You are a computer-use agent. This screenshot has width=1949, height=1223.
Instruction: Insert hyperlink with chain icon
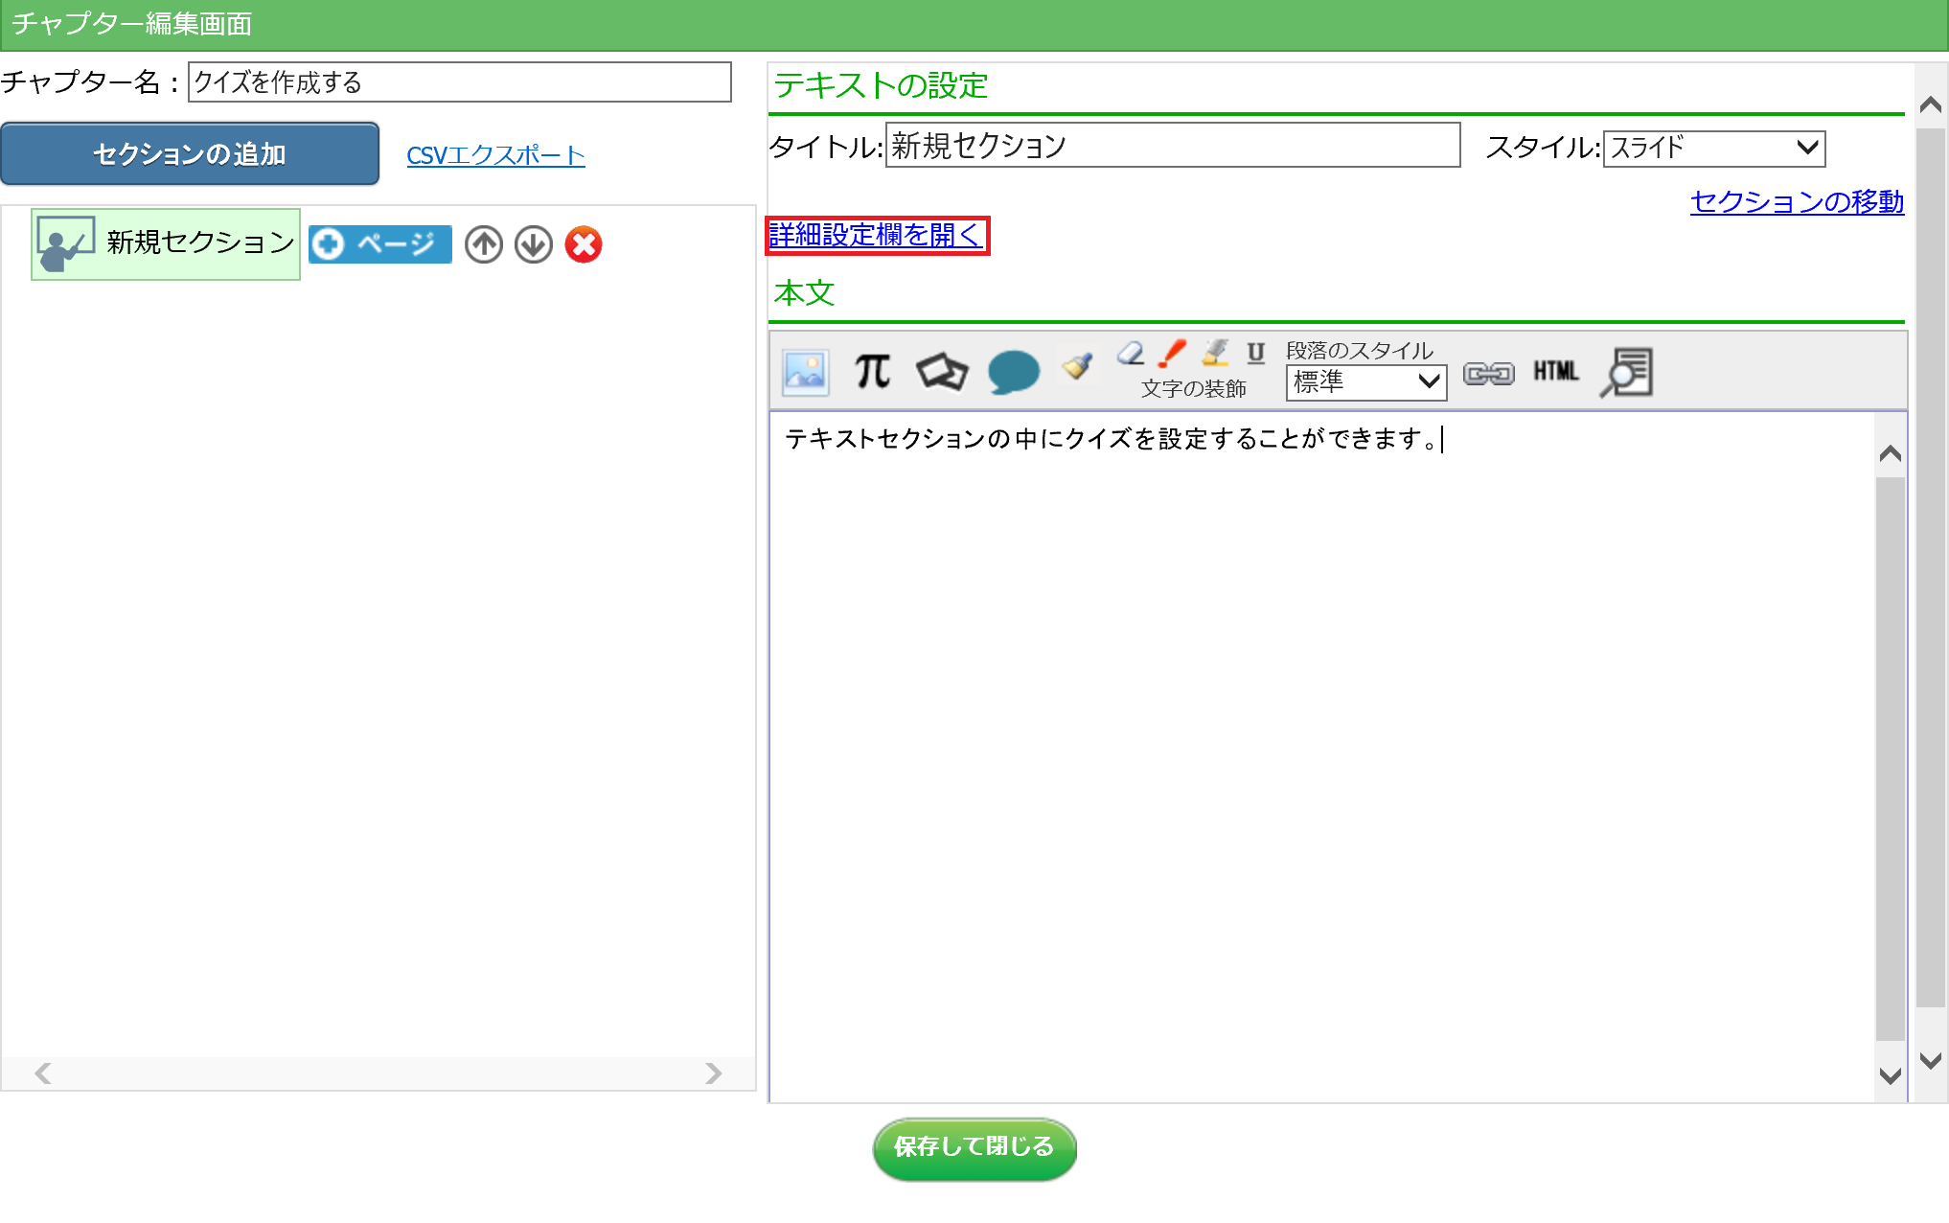(1488, 374)
